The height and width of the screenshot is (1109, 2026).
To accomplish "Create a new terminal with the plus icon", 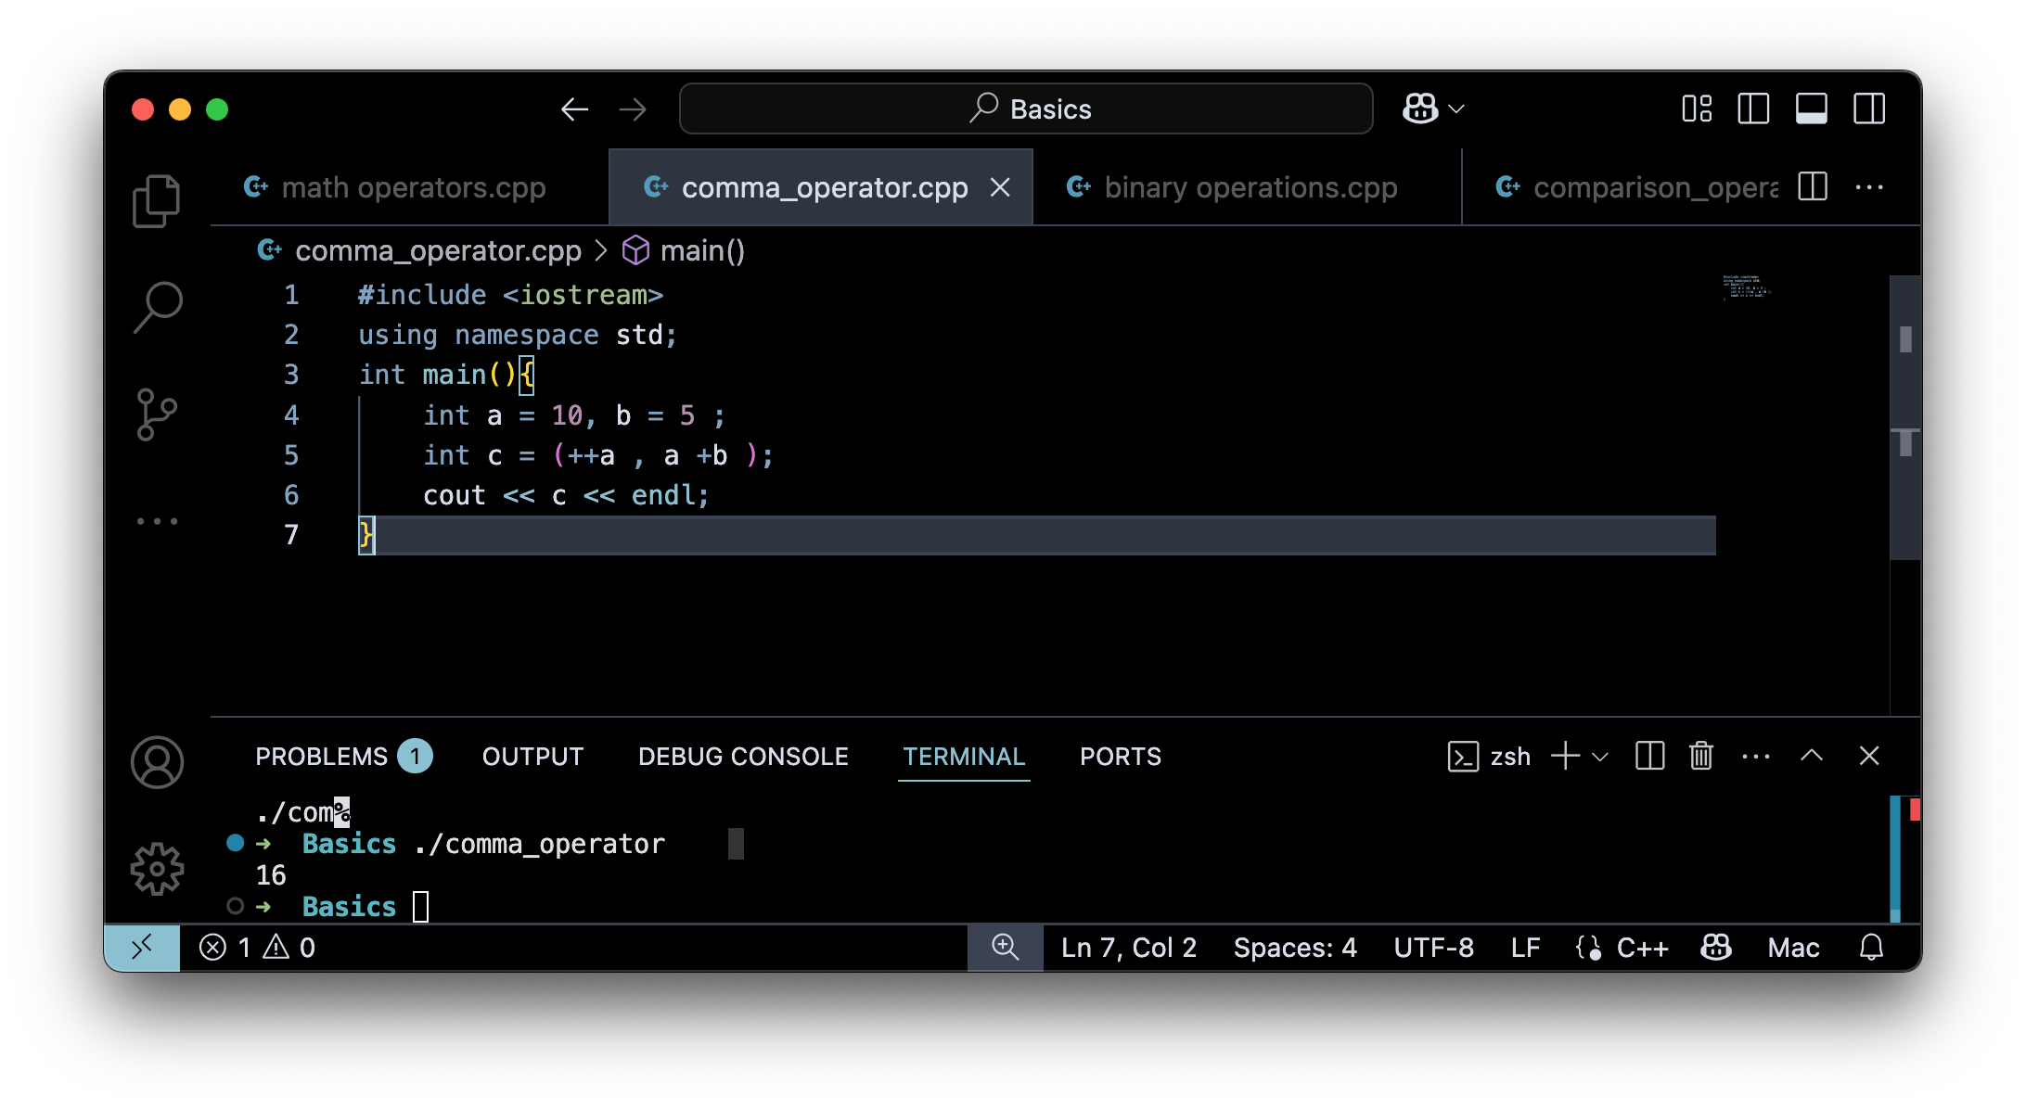I will (1564, 756).
